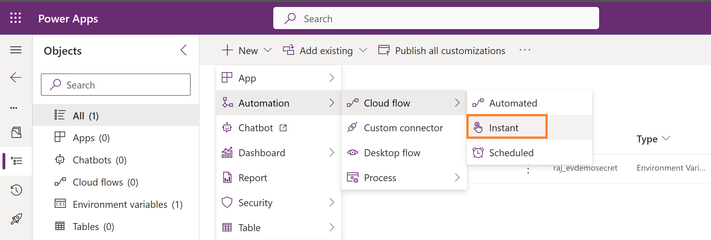Open toolbar overflow more commands
Viewport: 711px width, 240px height.
tap(525, 50)
